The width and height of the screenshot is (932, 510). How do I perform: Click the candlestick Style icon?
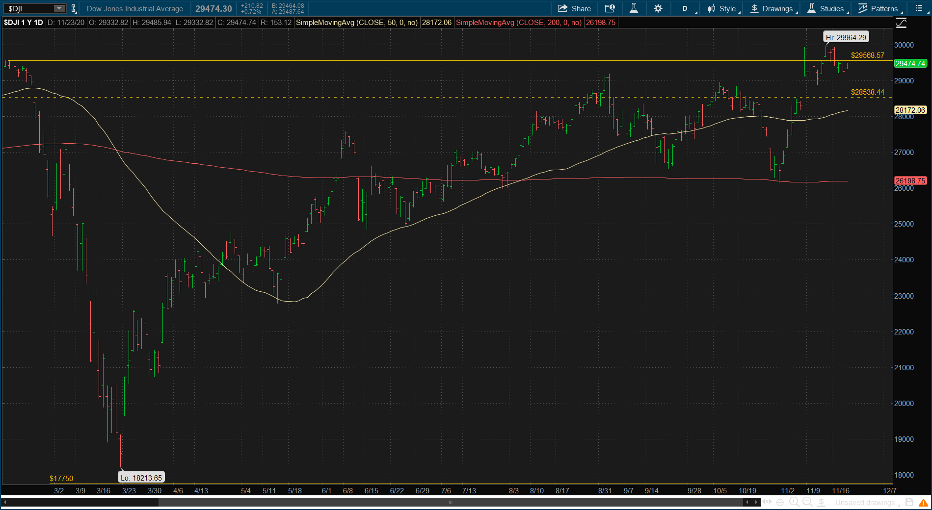(711, 8)
